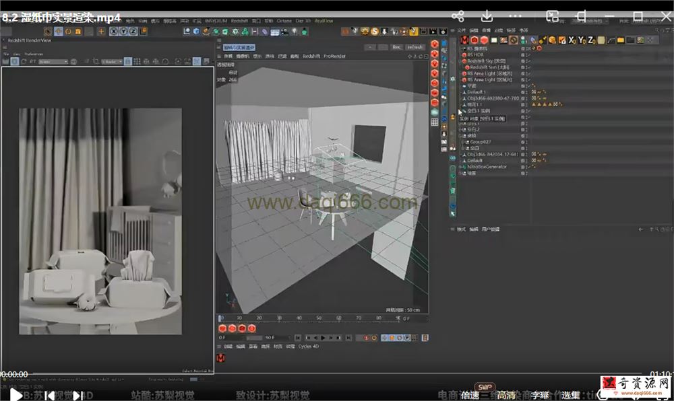Toggle visibility dots of Redshift Sun

pos(526,67)
